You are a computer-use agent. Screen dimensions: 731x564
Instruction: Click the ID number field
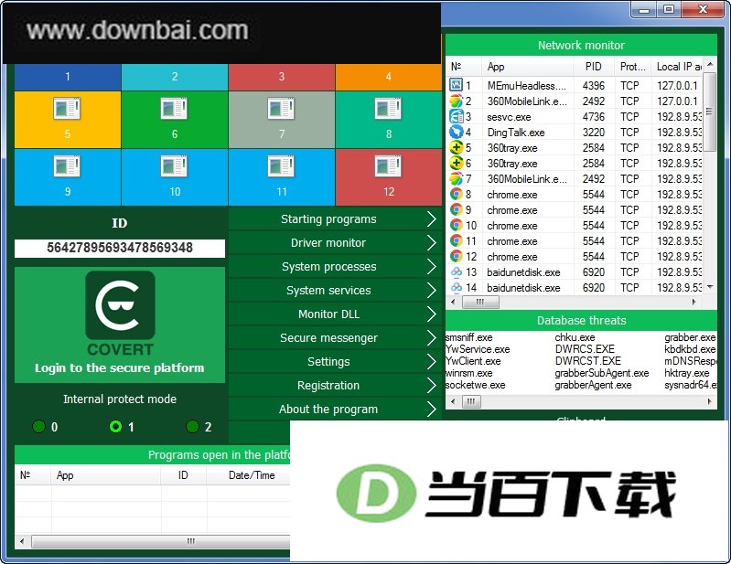(120, 248)
